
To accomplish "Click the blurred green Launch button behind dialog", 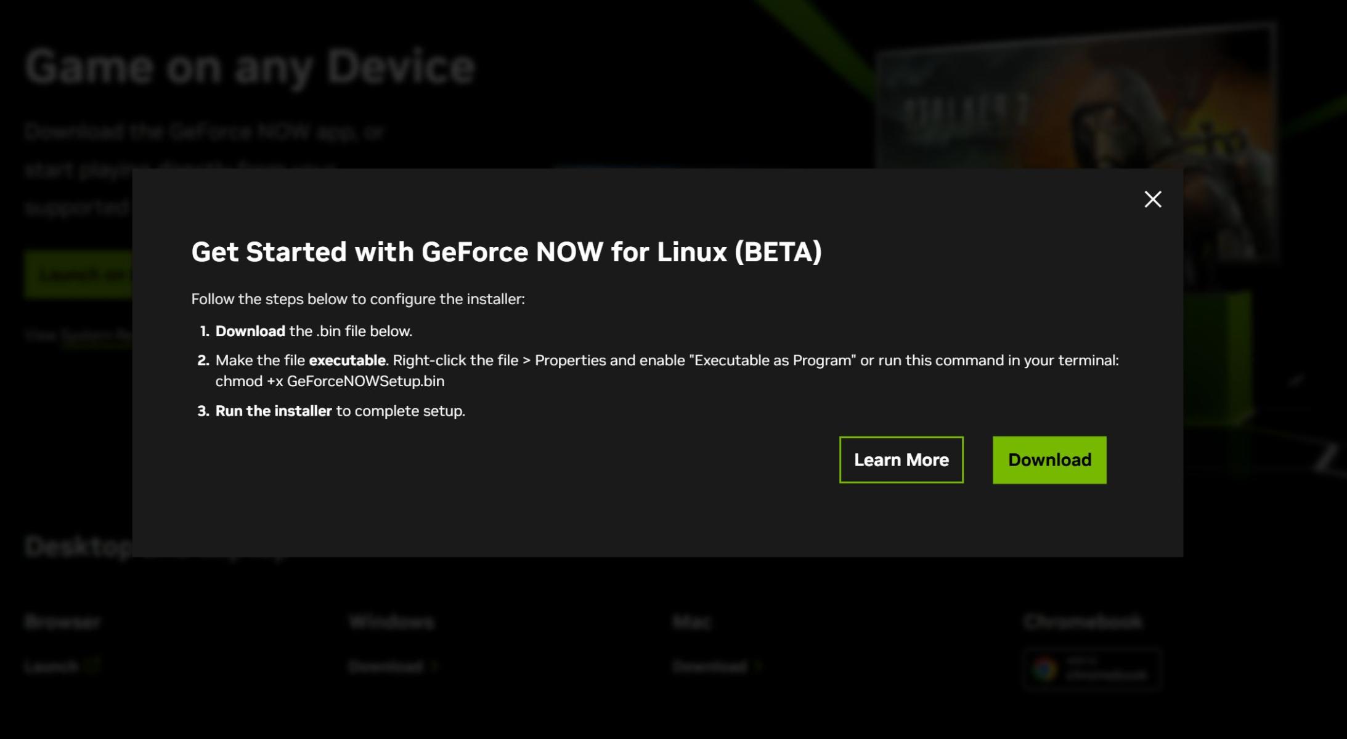I will pyautogui.click(x=78, y=275).
